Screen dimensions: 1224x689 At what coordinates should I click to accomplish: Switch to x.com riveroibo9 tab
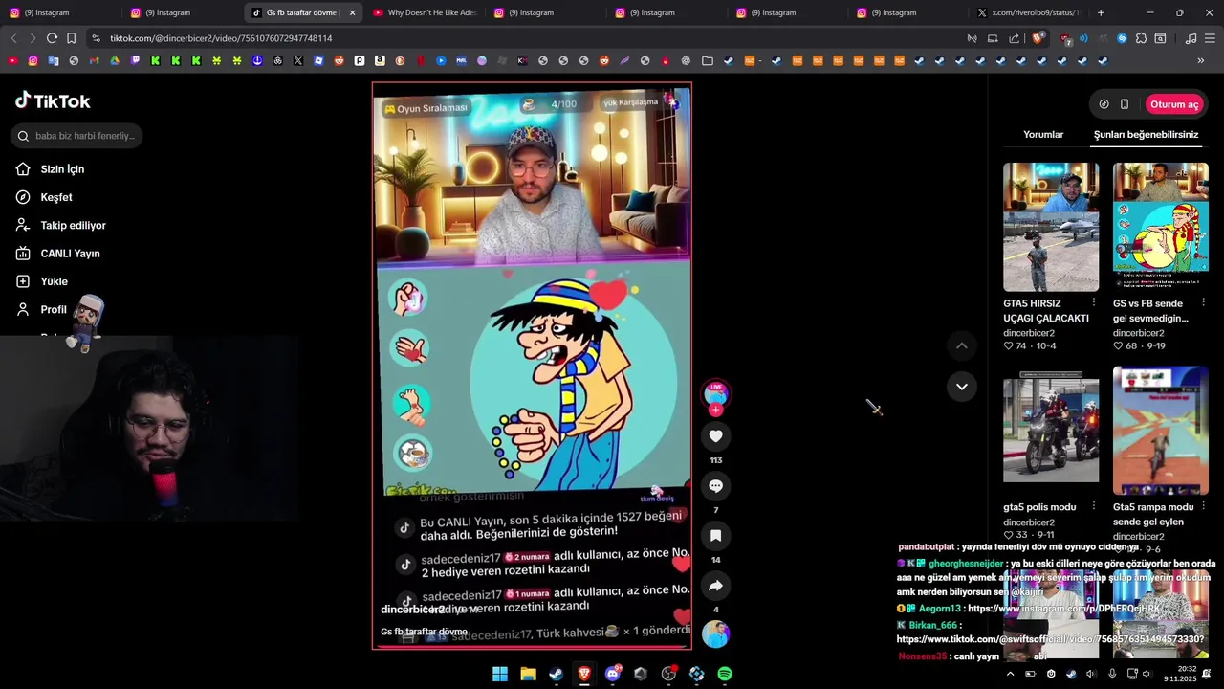pyautogui.click(x=1029, y=12)
